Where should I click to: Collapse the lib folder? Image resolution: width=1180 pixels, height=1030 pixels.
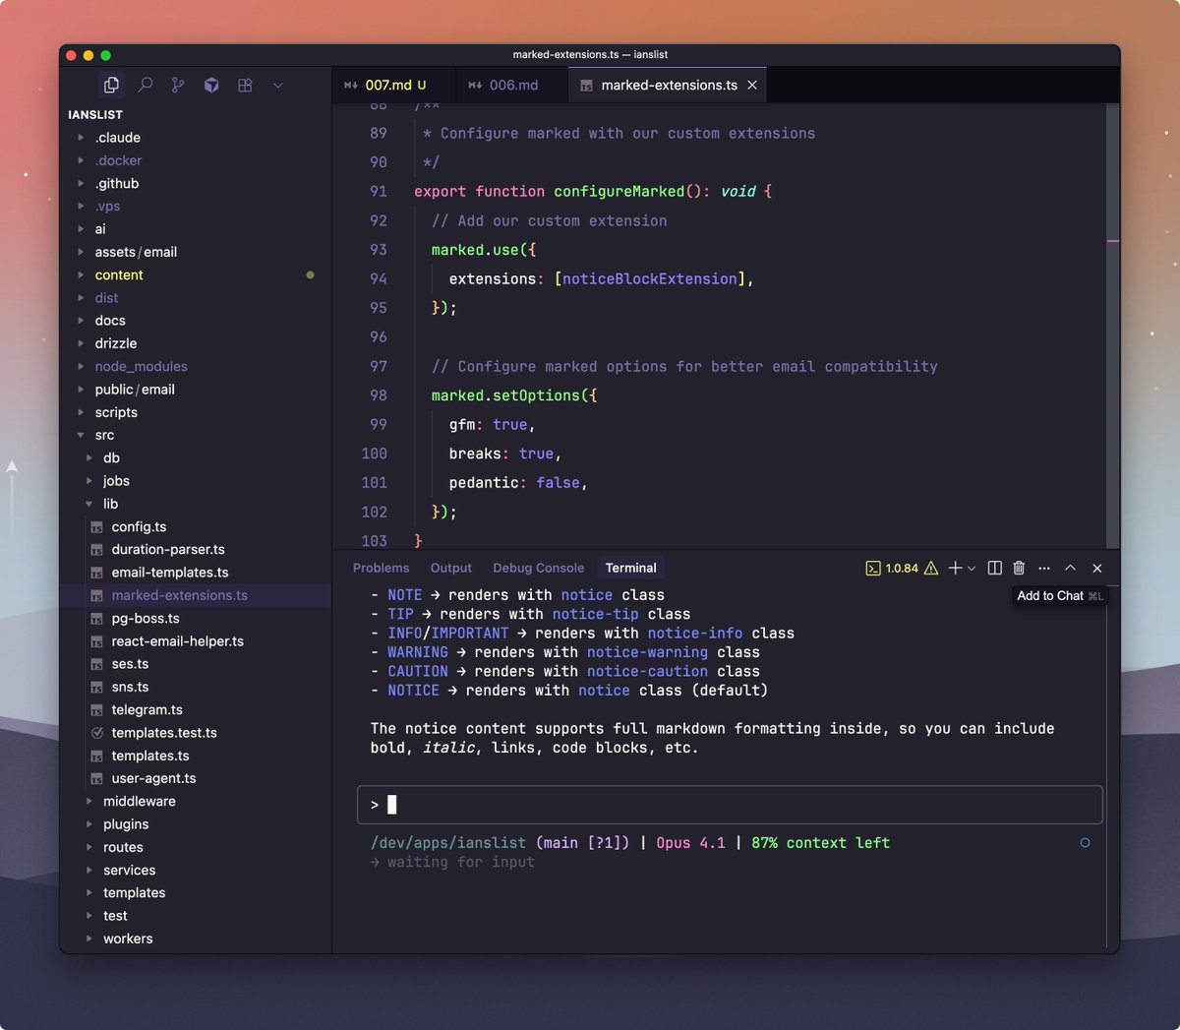point(195,504)
